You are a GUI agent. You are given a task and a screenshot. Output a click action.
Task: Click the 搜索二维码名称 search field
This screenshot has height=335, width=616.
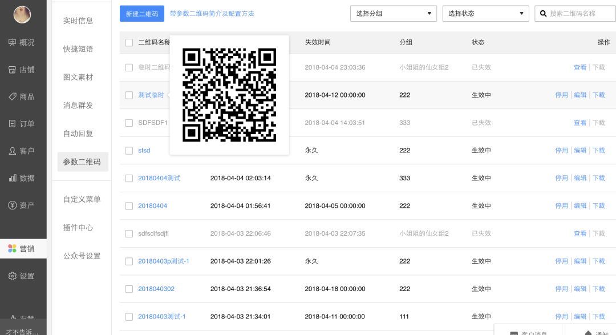[575, 14]
